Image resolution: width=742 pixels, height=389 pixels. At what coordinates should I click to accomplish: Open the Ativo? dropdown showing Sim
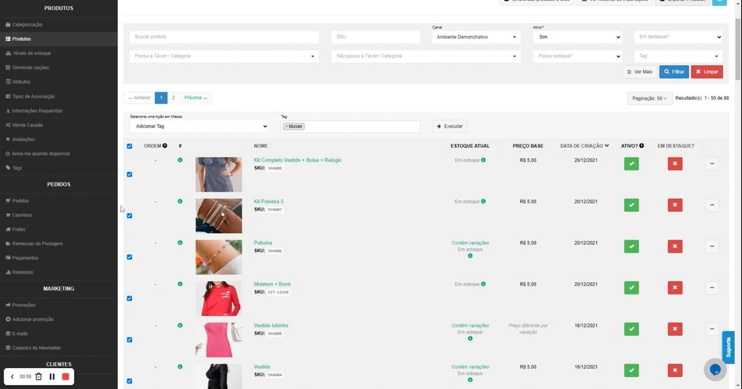click(577, 37)
